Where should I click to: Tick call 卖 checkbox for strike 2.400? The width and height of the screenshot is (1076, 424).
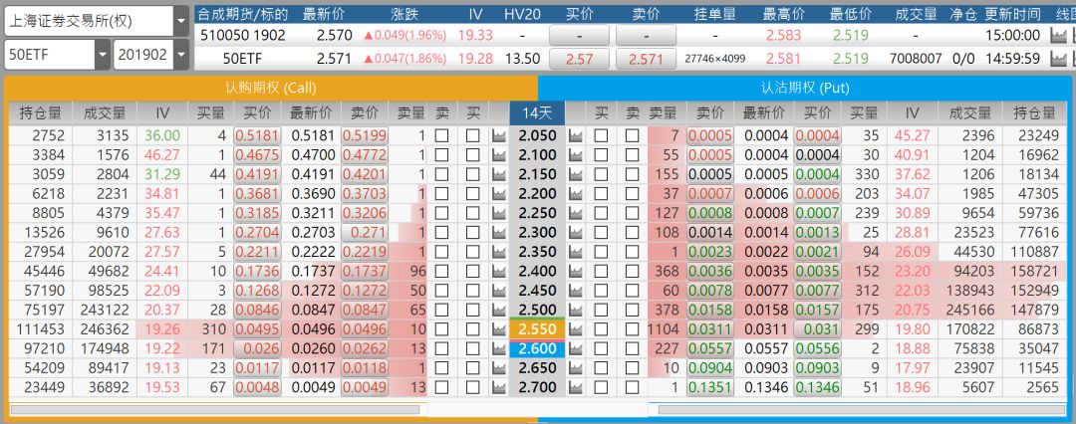[x=442, y=271]
